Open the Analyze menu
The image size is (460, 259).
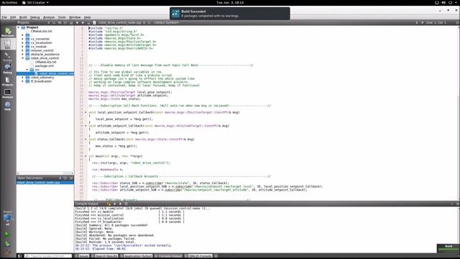49,17
